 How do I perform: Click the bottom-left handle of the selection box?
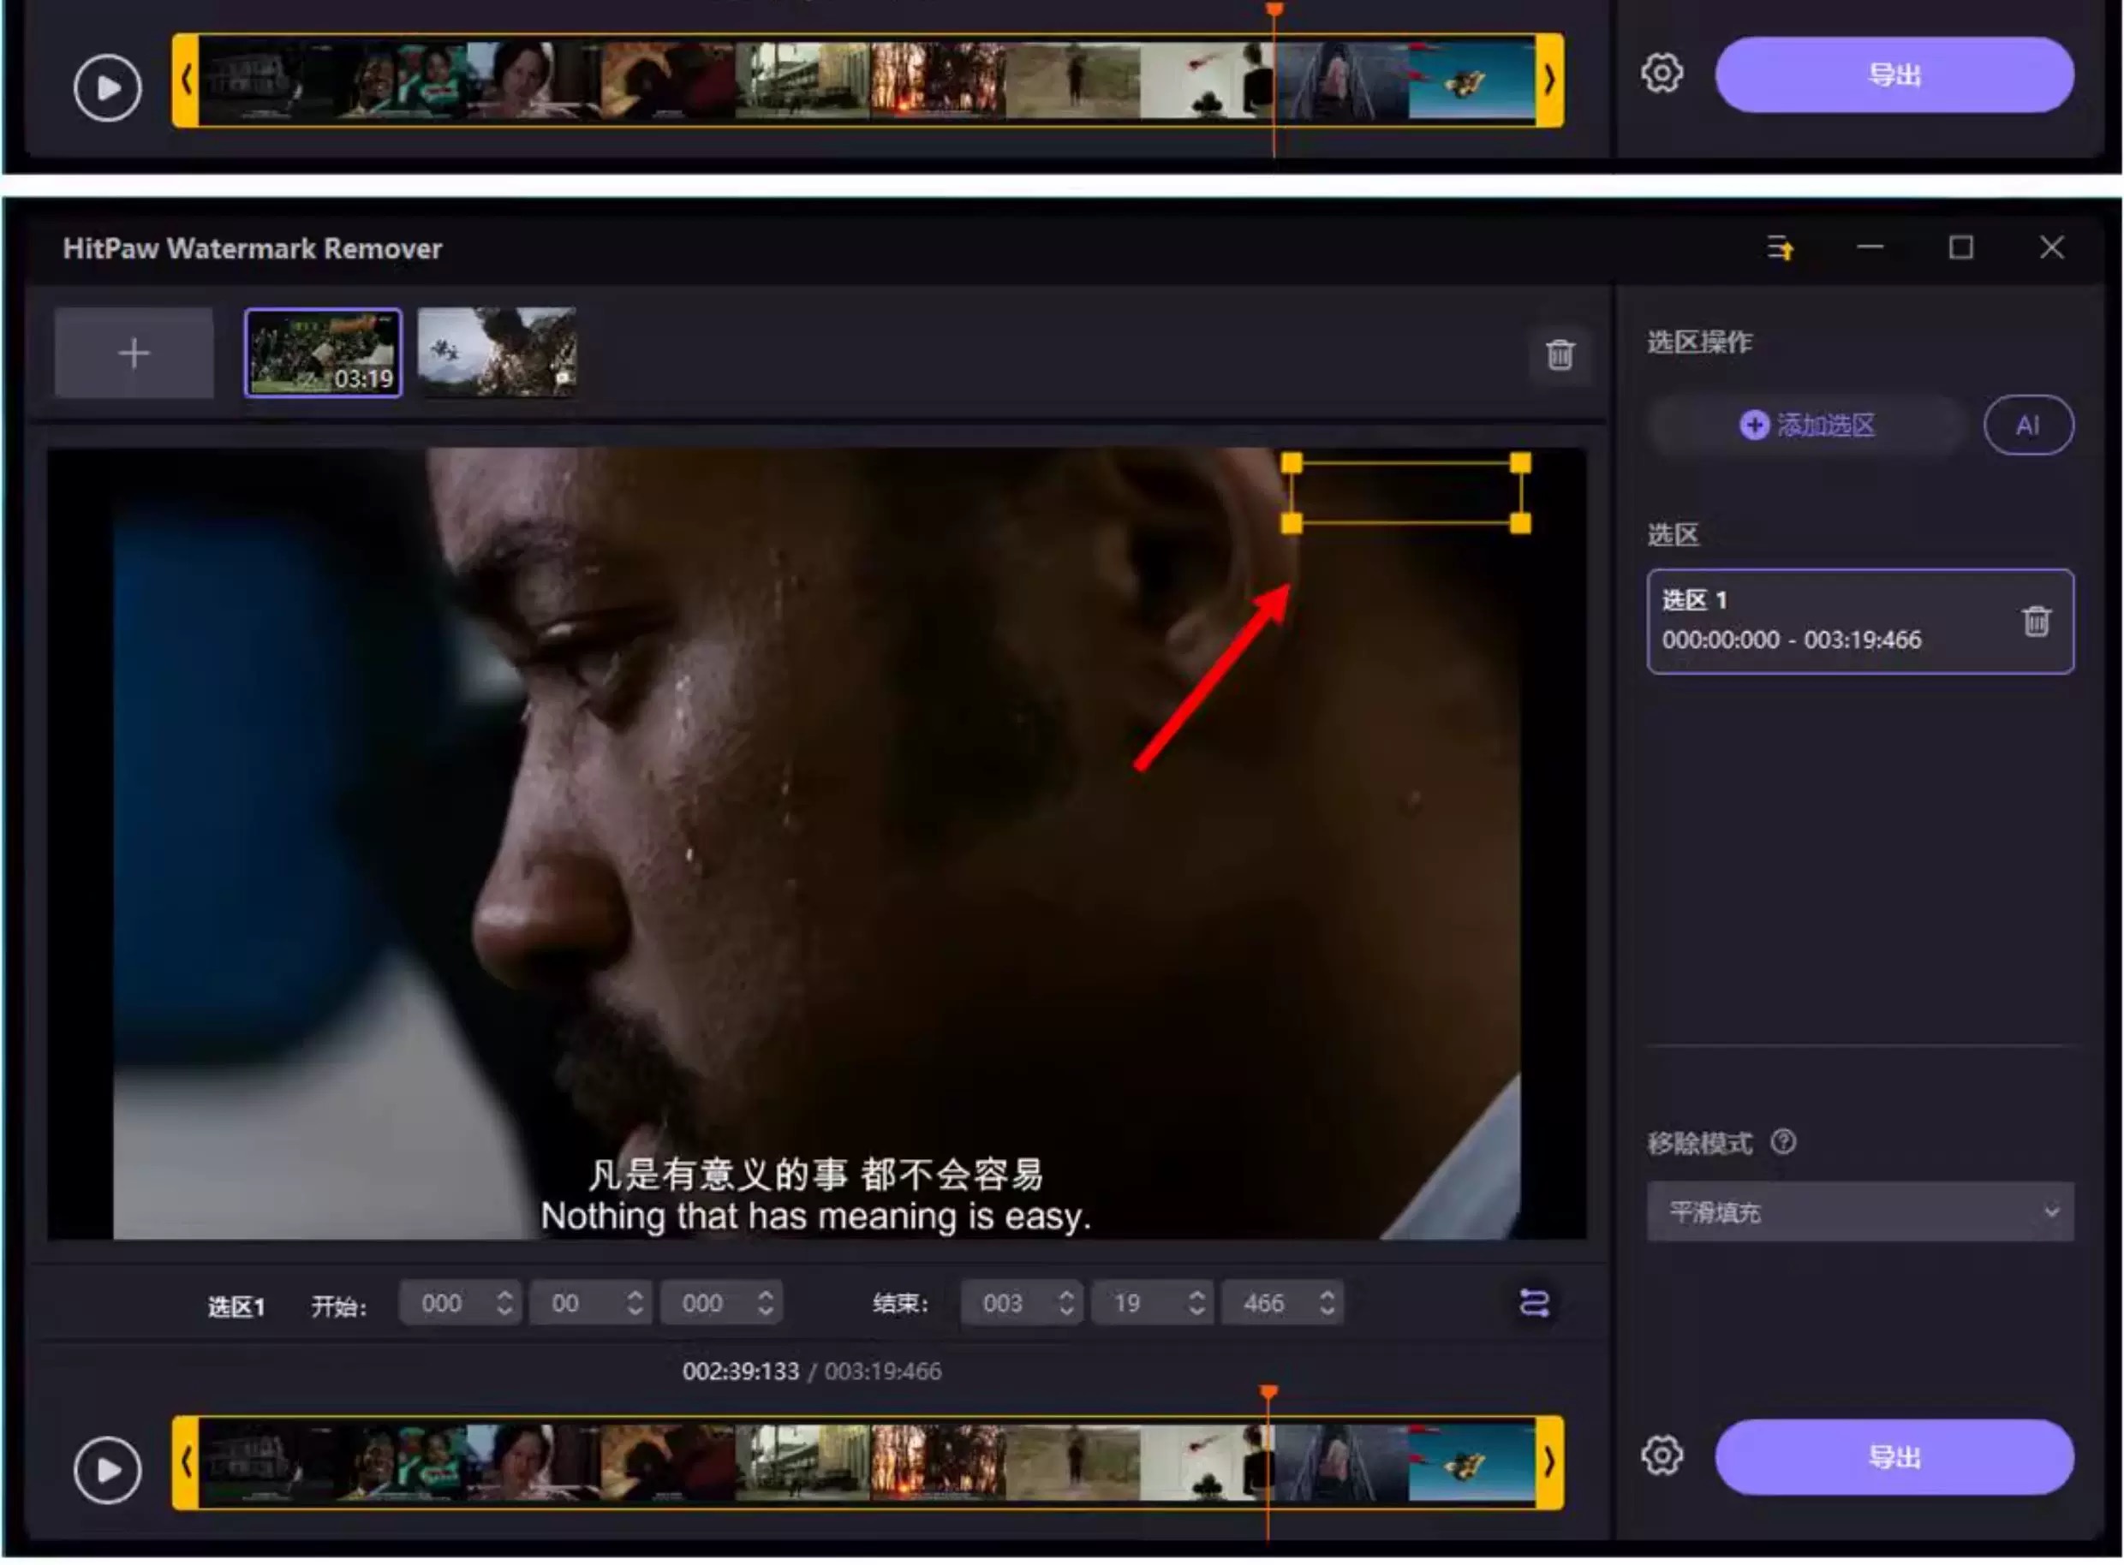(x=1292, y=524)
